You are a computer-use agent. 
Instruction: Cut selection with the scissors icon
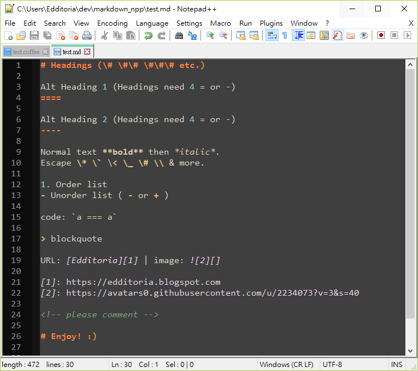coord(104,35)
